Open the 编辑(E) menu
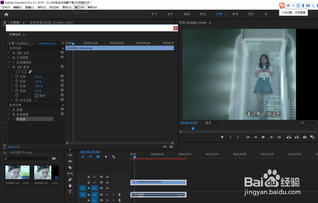This screenshot has width=318, height=203. 17,7
